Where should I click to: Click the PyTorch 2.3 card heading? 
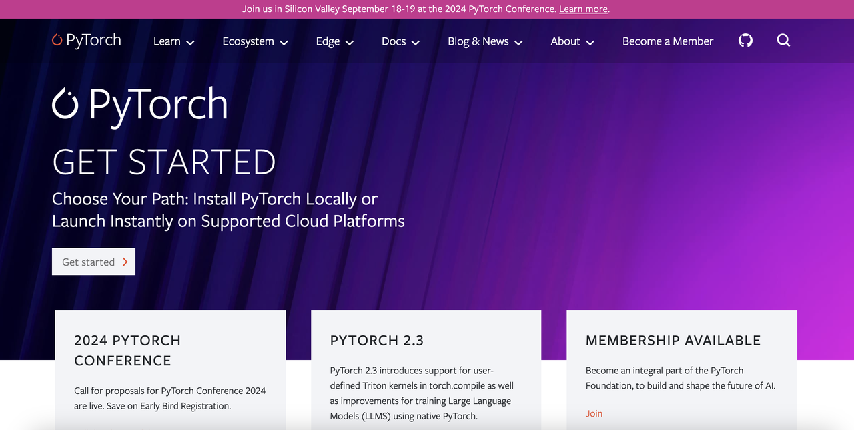pos(377,341)
